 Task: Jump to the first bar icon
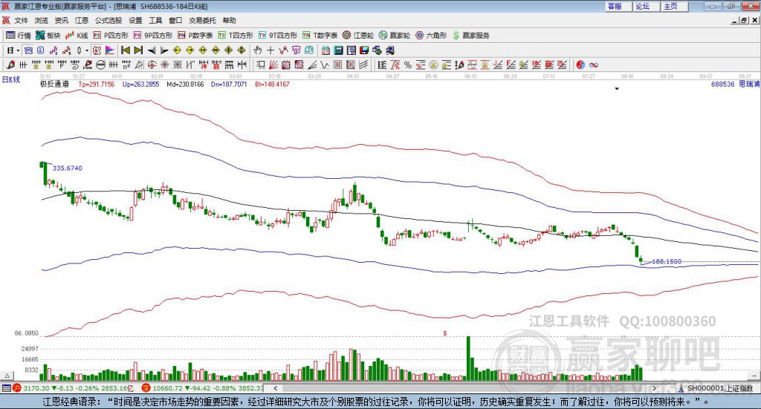pyautogui.click(x=125, y=50)
